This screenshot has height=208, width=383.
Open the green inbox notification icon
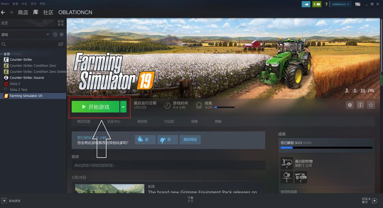click(317, 4)
